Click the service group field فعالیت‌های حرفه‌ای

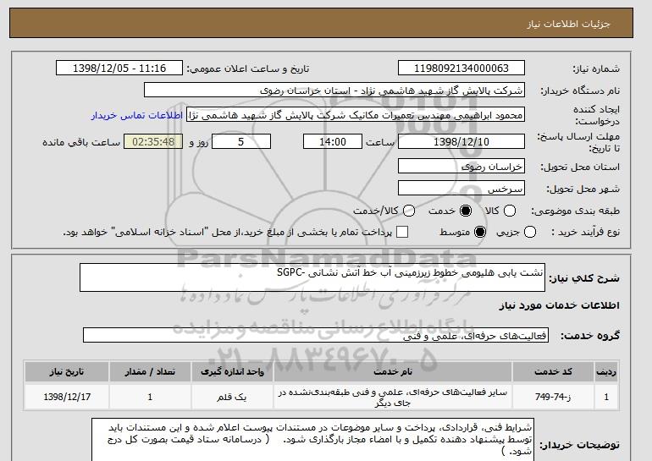coord(316,336)
